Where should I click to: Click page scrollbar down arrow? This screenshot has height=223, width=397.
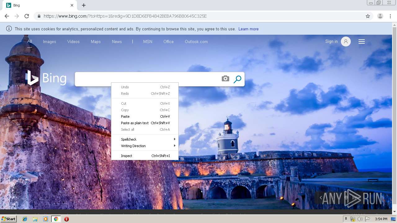(x=395, y=212)
